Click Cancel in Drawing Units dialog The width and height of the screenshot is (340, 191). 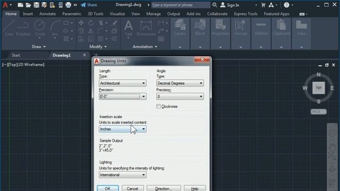132,188
